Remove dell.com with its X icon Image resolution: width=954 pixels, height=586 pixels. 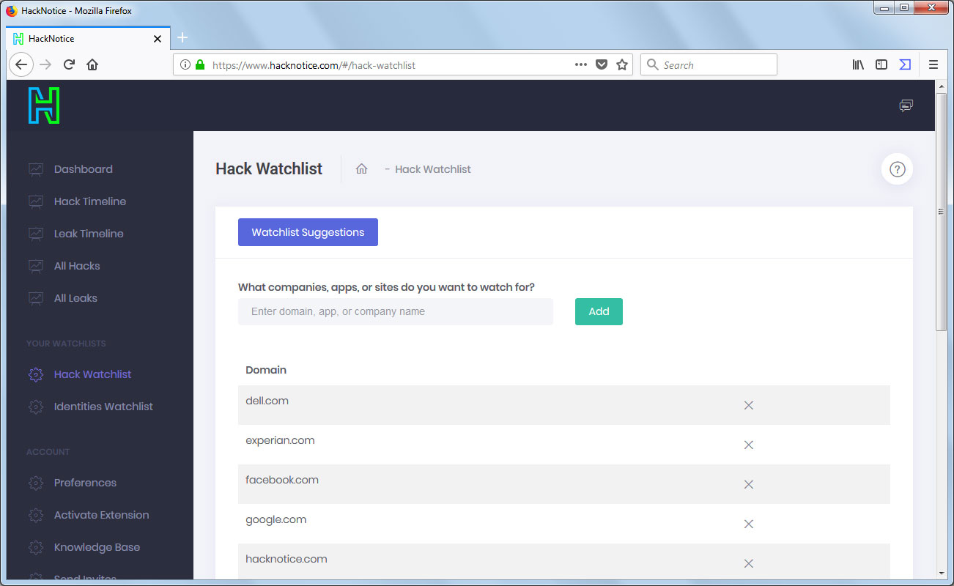click(749, 405)
